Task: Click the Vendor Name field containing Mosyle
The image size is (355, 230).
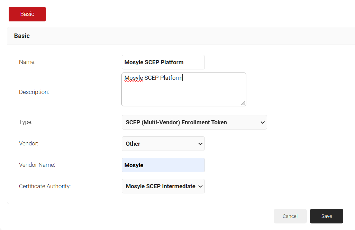Action: click(x=163, y=165)
